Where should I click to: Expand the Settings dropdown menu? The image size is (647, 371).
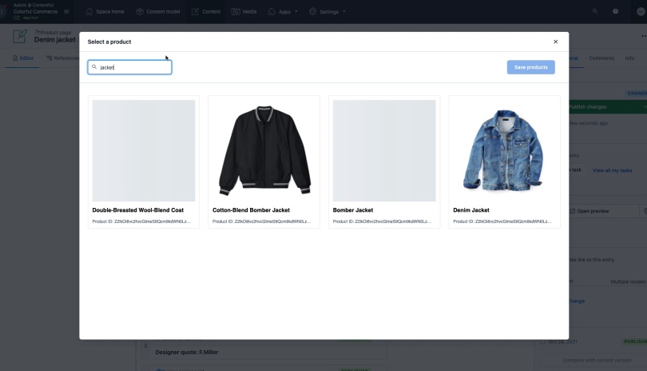[x=327, y=11]
